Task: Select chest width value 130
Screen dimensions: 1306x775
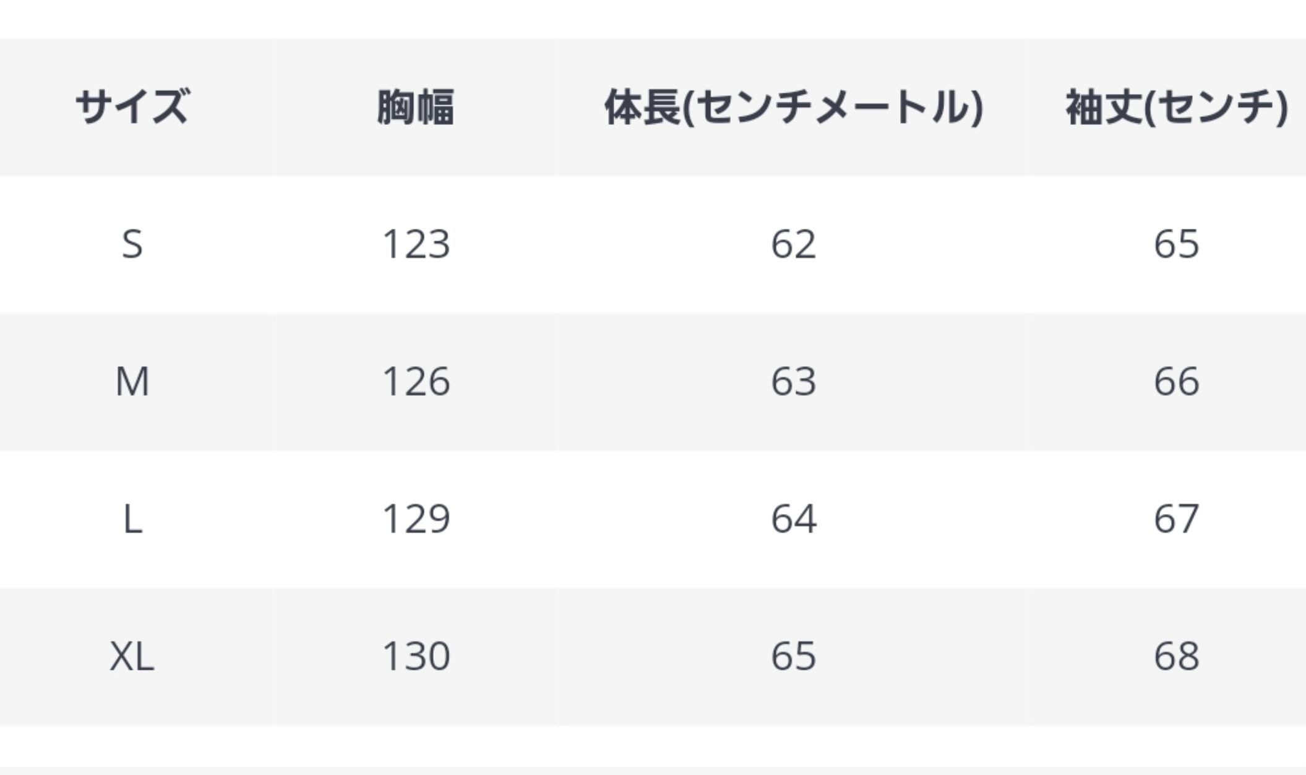Action: pyautogui.click(x=416, y=656)
